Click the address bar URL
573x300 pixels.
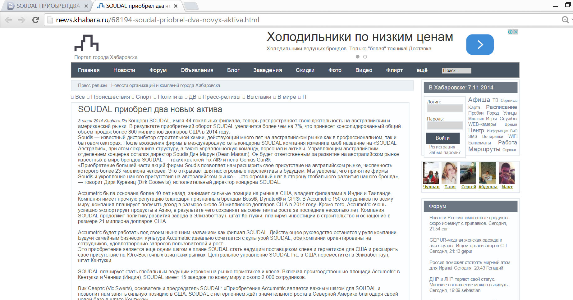pos(158,20)
